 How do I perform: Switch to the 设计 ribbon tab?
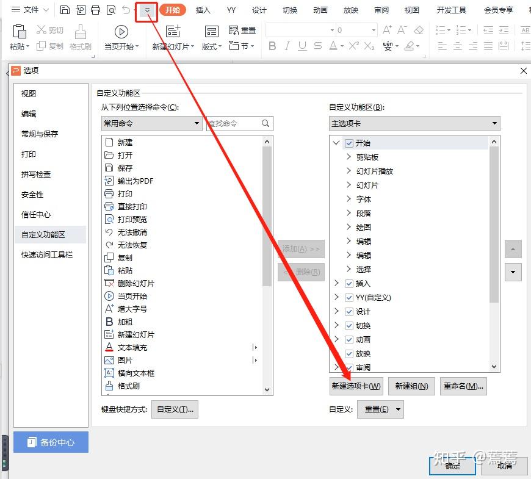(x=259, y=10)
